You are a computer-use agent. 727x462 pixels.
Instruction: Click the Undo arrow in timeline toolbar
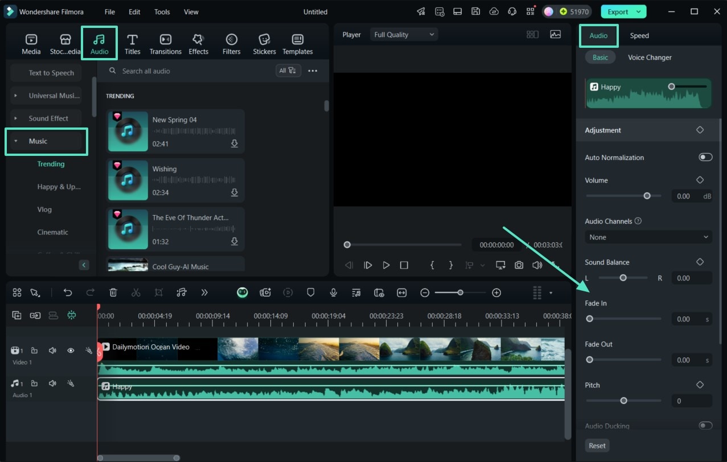[x=68, y=292]
